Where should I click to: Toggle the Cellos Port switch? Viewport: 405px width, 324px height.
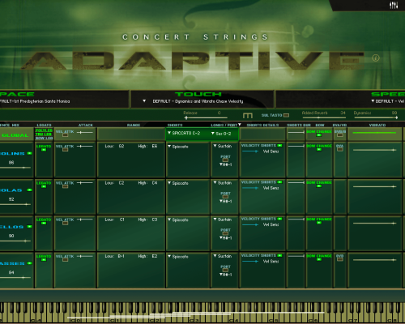pyautogui.click(x=225, y=233)
